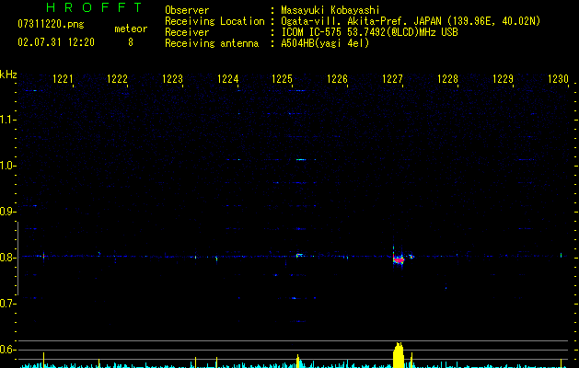Screen dimensions: 579x368
Task: Click the kHz axis unit label
Action: click(x=8, y=74)
